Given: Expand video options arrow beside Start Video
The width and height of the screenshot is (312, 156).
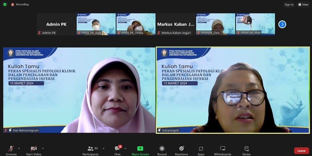Looking at the screenshot, I should [x=43, y=148].
